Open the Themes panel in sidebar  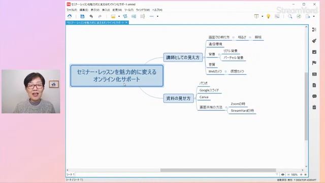[x=314, y=74]
